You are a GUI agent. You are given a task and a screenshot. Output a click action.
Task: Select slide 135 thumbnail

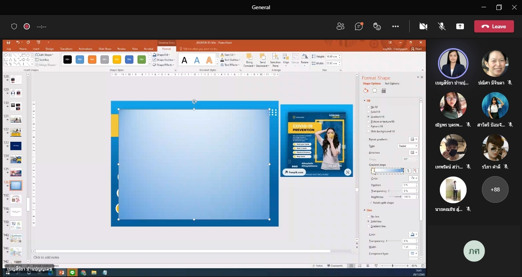[x=16, y=172]
